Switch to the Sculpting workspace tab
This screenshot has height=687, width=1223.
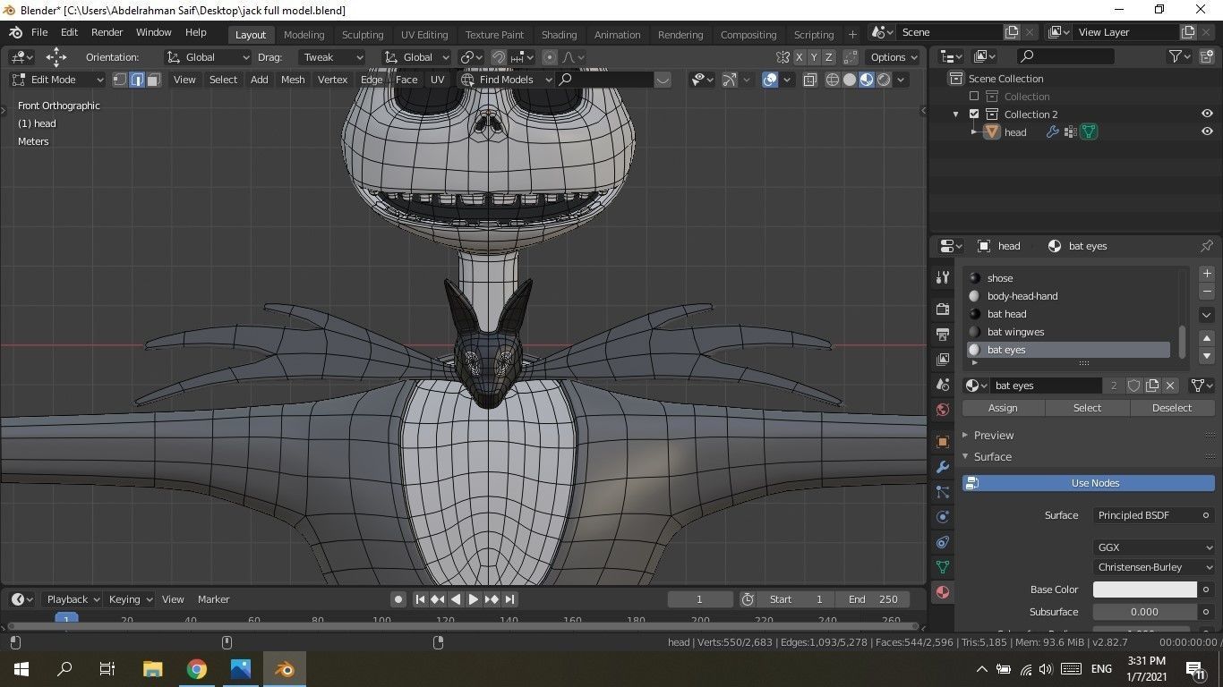click(363, 35)
